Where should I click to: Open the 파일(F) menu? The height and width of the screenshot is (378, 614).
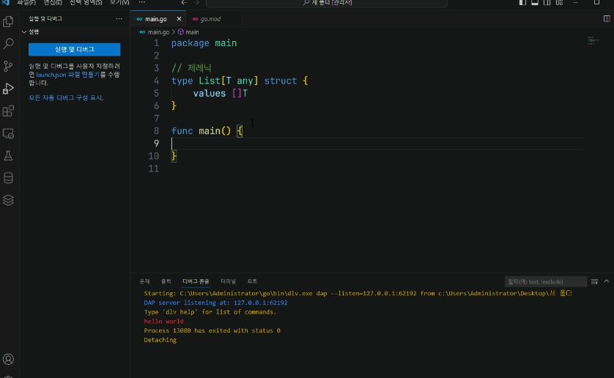point(26,2)
